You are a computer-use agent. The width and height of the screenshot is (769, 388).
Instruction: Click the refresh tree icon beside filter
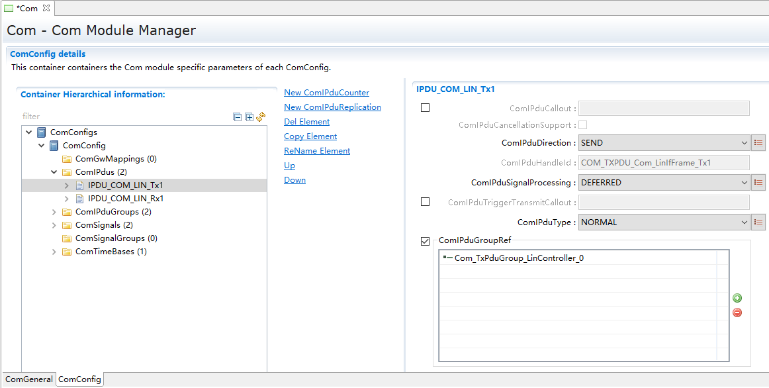click(x=261, y=117)
